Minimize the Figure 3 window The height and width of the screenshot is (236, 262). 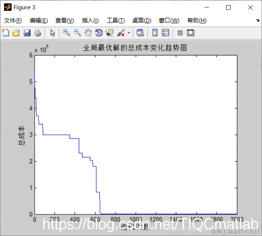[x=207, y=7]
